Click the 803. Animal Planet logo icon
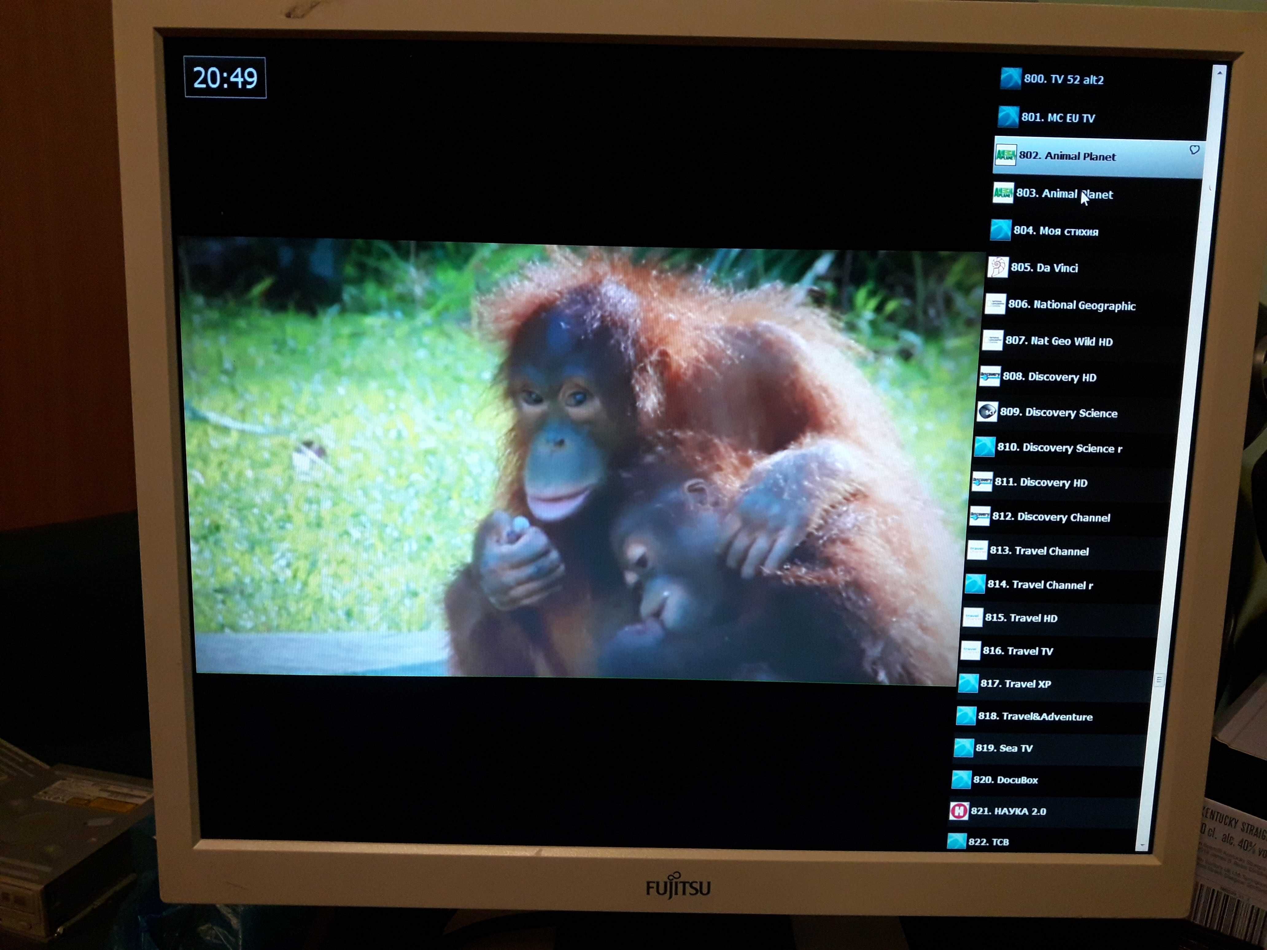This screenshot has width=1267, height=950. 1004,193
